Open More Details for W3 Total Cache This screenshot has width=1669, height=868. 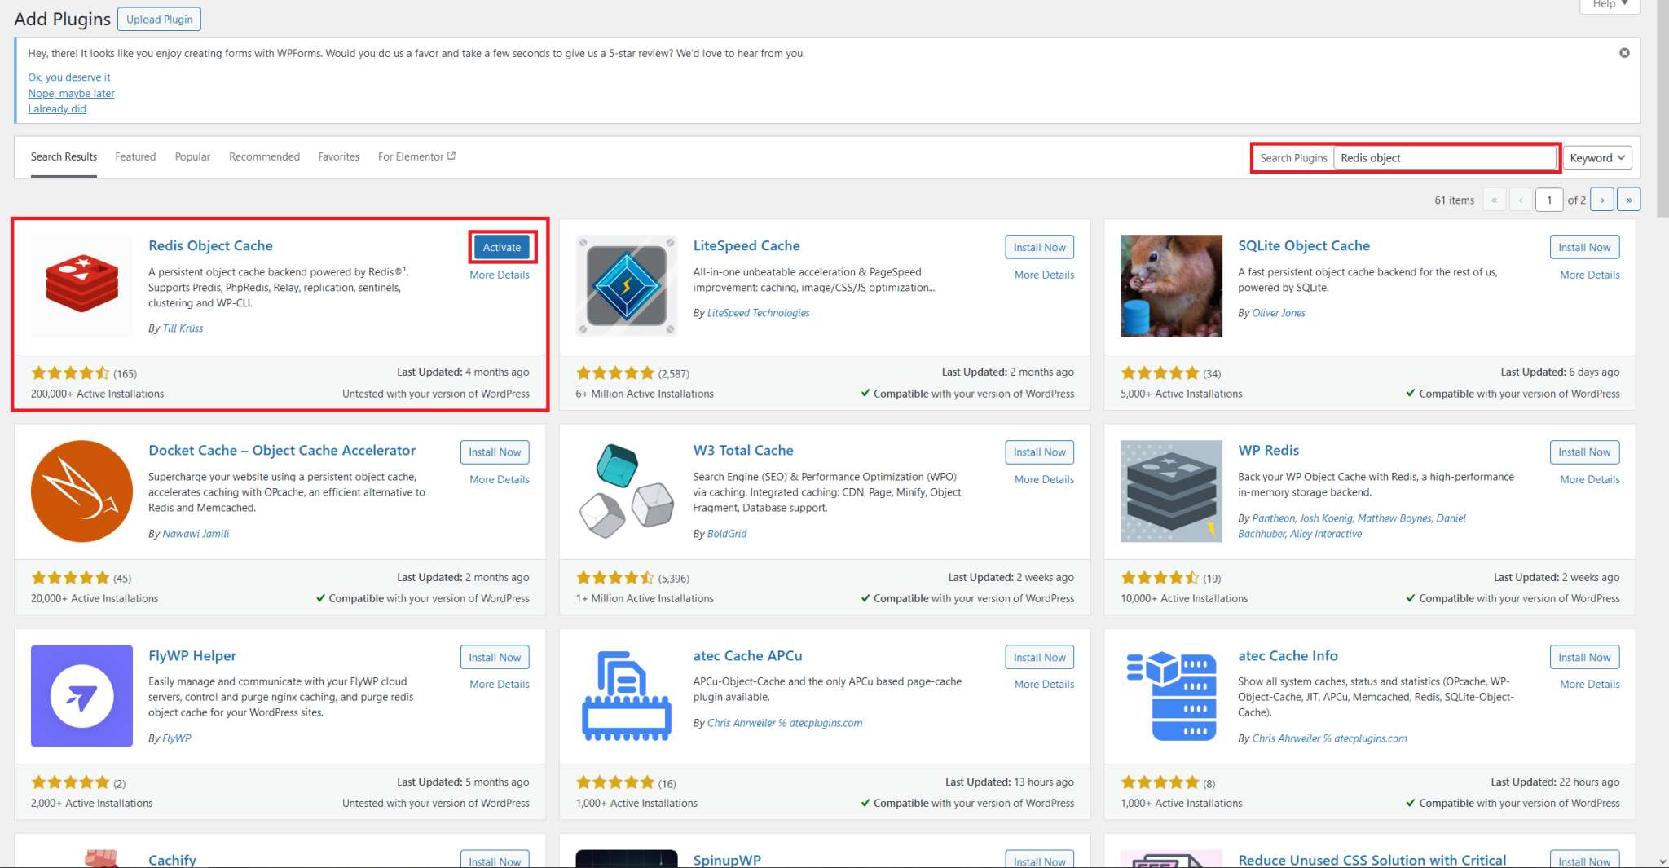(x=1044, y=479)
